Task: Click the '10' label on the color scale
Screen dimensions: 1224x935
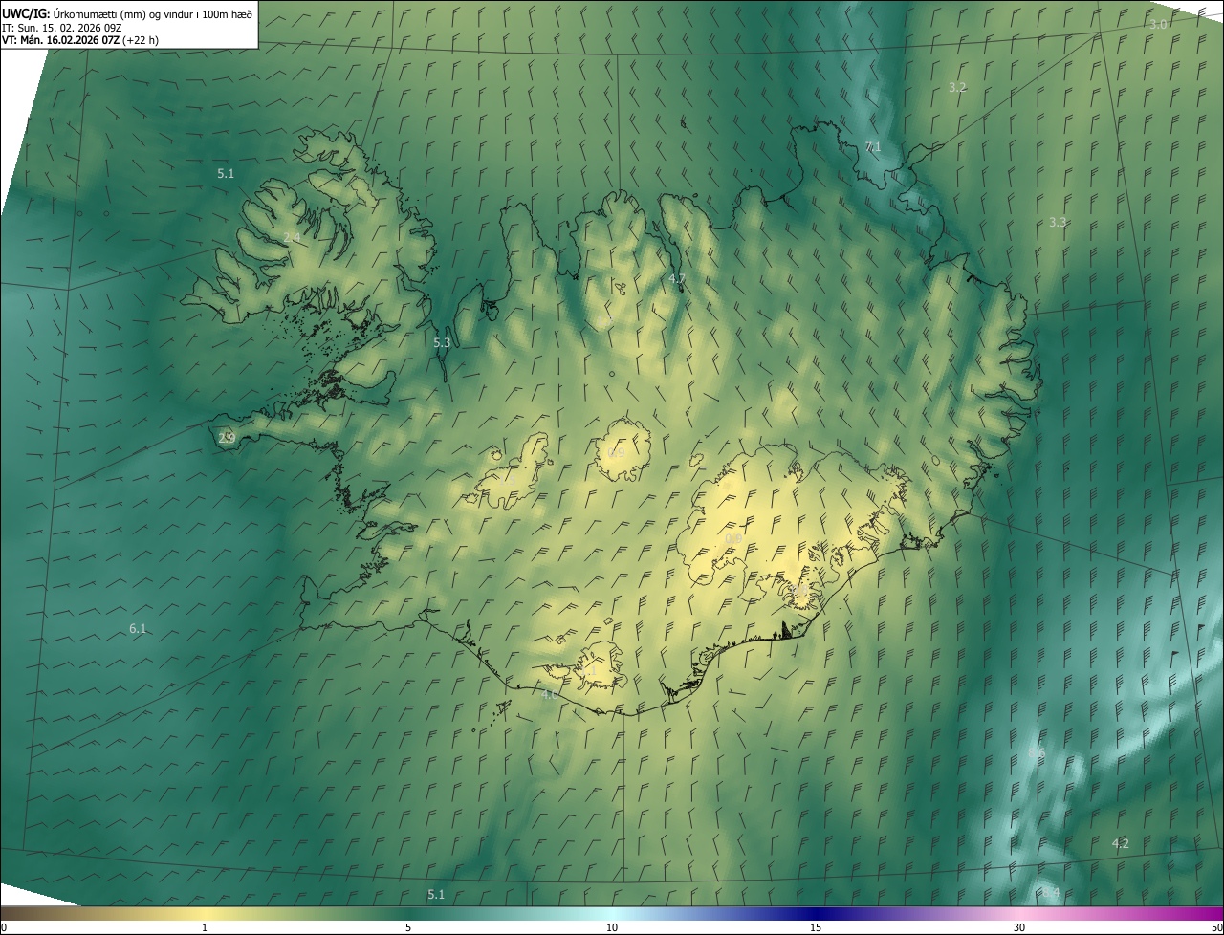Action: pos(612,927)
